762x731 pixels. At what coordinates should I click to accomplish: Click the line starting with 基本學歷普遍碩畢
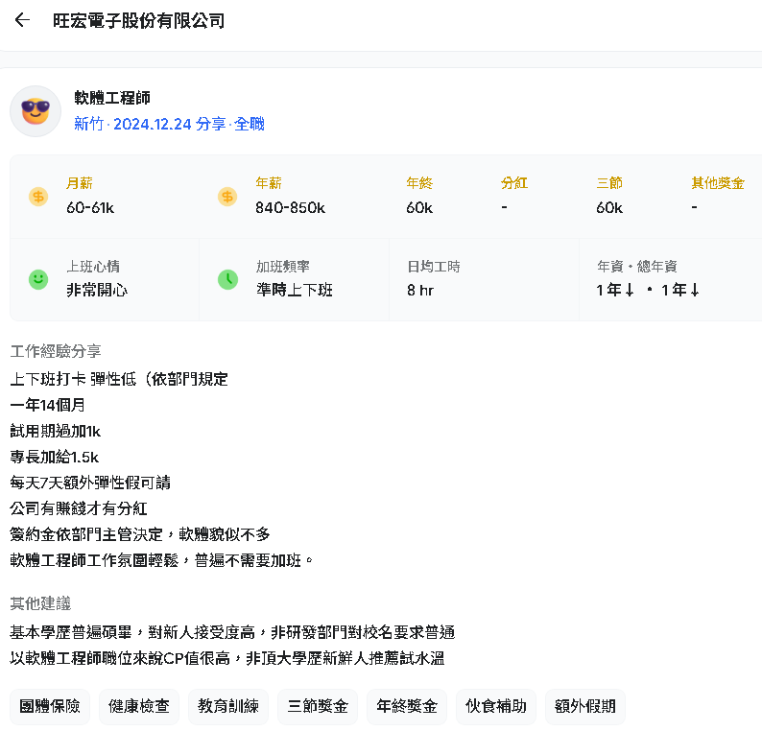click(232, 632)
